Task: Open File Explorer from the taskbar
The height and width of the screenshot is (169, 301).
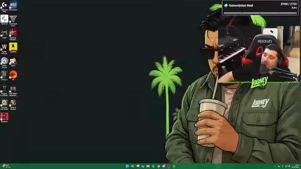Action: (148, 166)
